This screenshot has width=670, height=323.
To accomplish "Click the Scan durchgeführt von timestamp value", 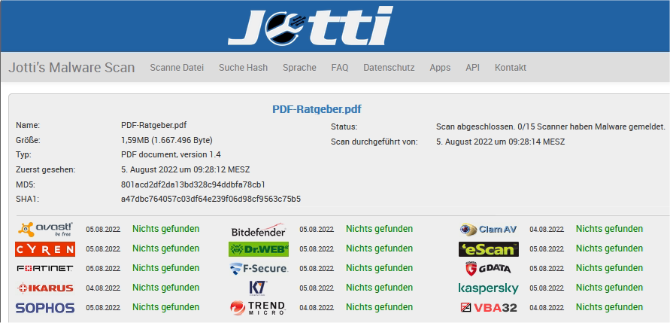I will click(500, 142).
